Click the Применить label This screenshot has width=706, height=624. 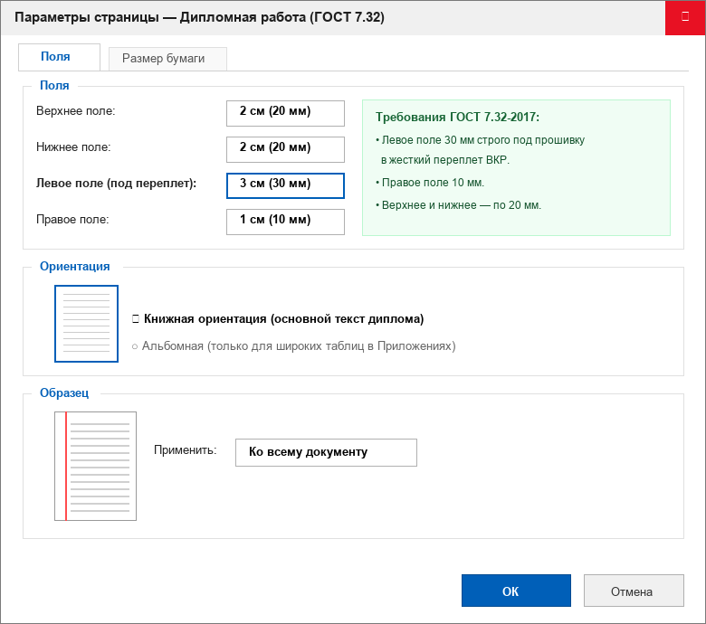click(x=185, y=449)
